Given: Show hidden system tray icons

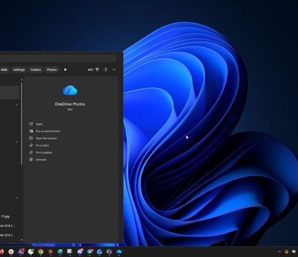Looking at the screenshot, I should click(280, 251).
